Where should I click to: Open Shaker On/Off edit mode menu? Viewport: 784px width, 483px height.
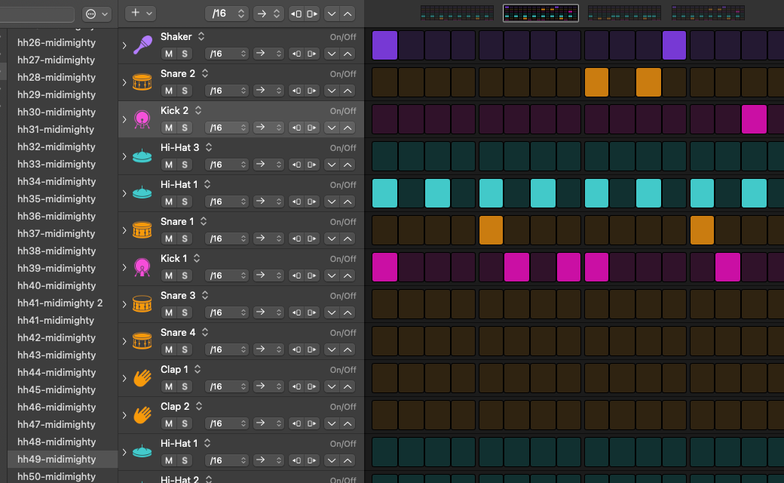click(x=343, y=37)
